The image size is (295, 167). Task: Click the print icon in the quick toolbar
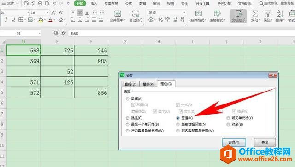click(40, 3)
